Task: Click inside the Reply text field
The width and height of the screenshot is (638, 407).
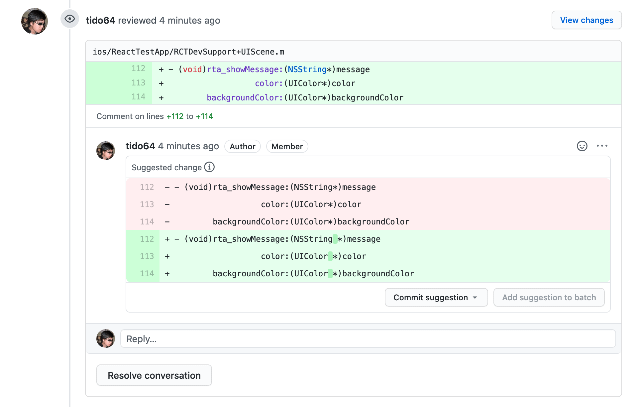Action: (266, 338)
